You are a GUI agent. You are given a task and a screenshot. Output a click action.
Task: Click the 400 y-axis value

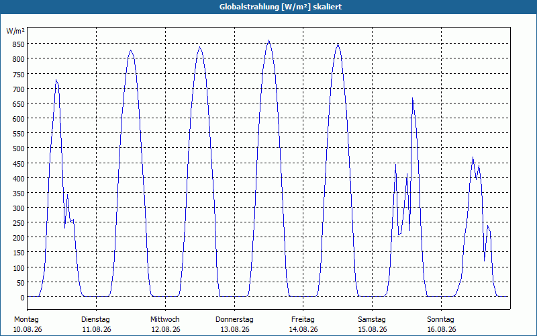[x=19, y=178]
